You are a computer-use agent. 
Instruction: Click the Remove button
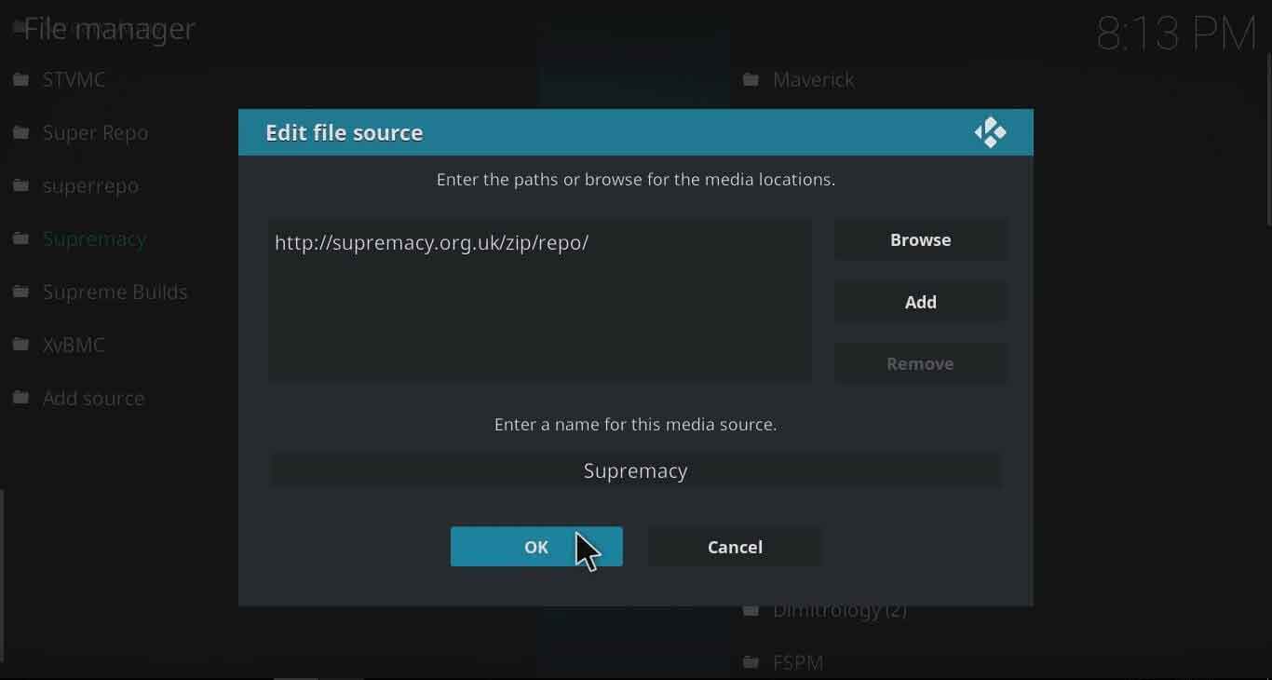(x=920, y=363)
